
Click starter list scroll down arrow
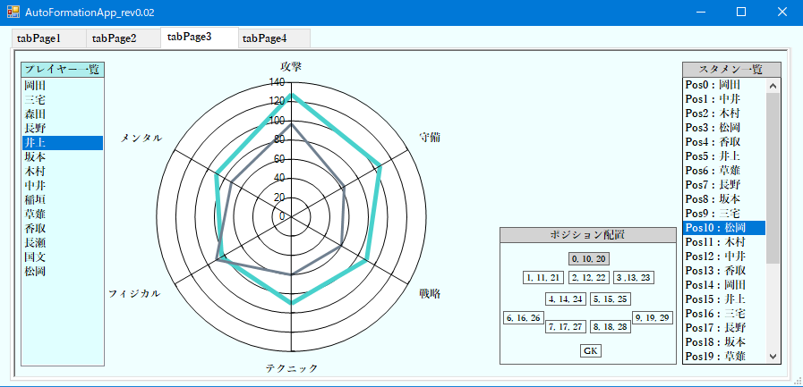[x=773, y=357]
